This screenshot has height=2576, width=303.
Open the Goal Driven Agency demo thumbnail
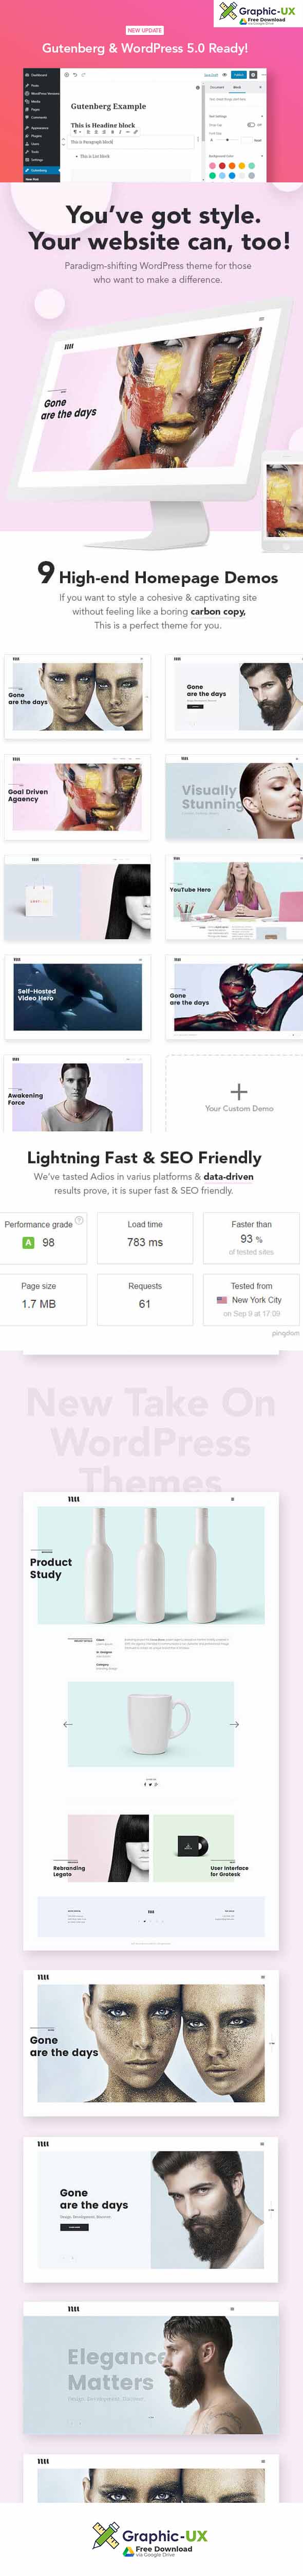click(77, 797)
